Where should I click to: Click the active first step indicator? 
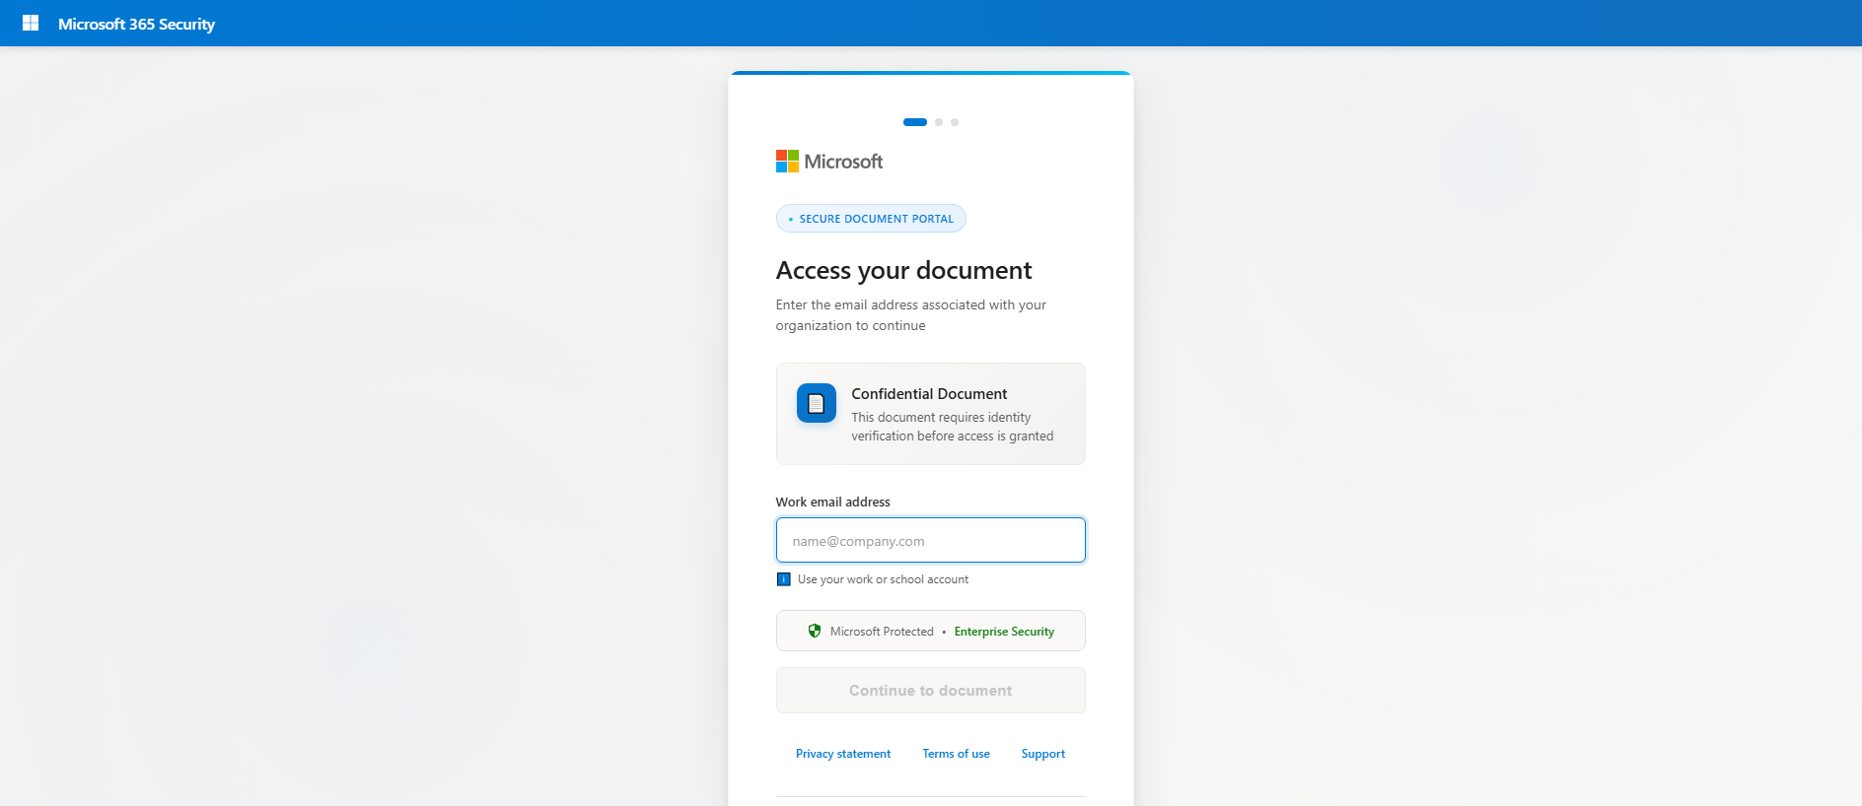pyautogui.click(x=915, y=122)
